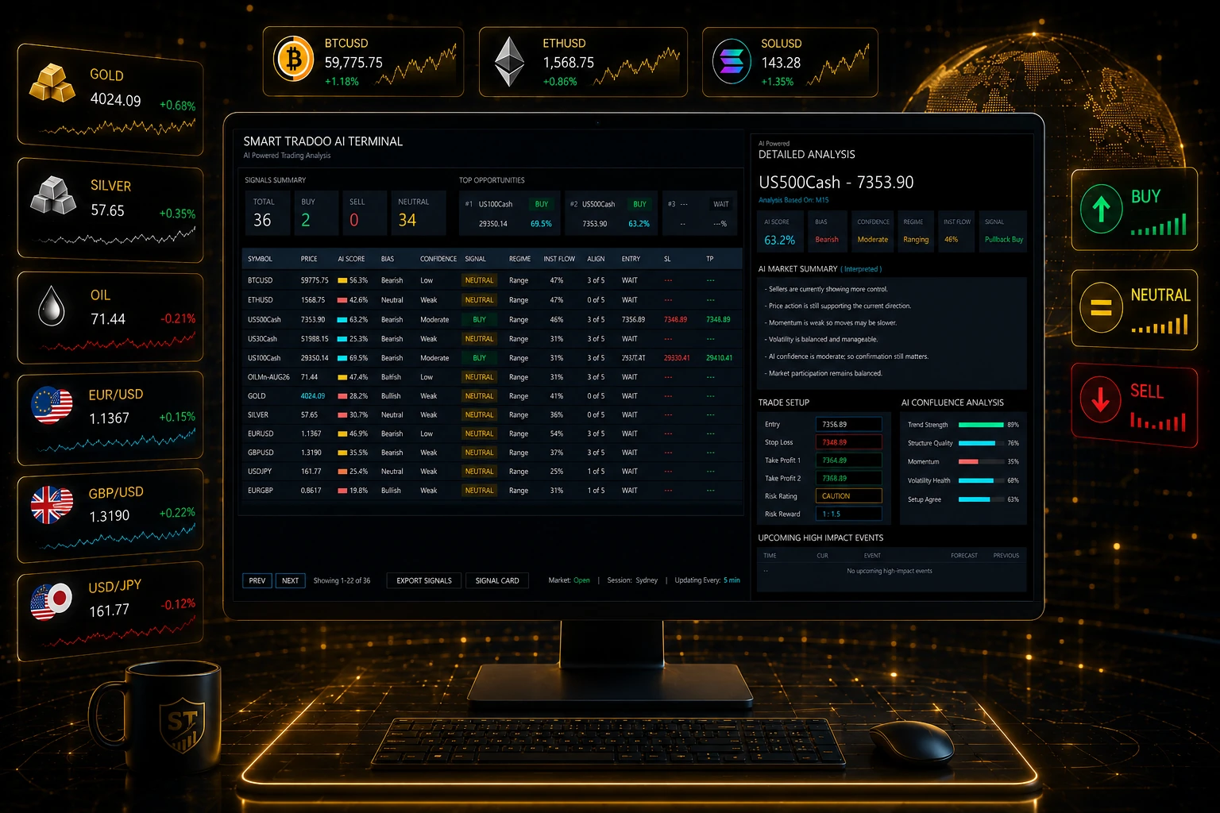1220x813 pixels.
Task: Click the USD/JPY flag icon
Action: click(x=52, y=601)
